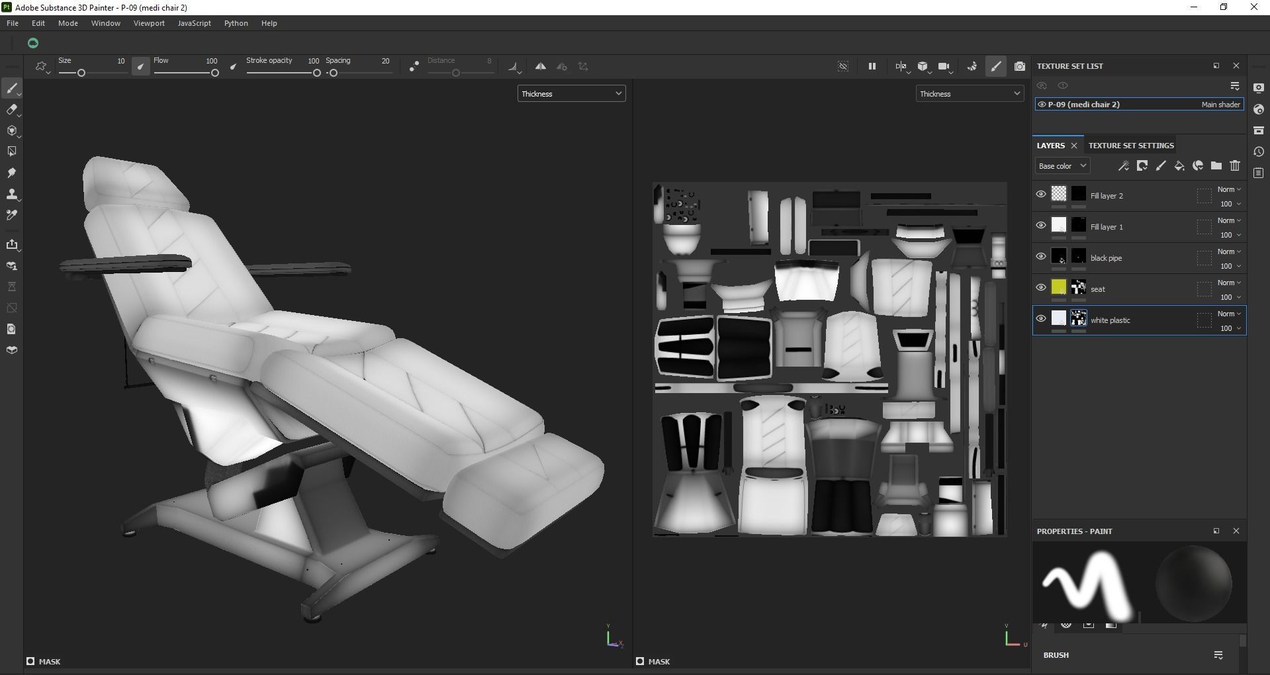
Task: Open the Base color channel dropdown
Action: (1062, 166)
